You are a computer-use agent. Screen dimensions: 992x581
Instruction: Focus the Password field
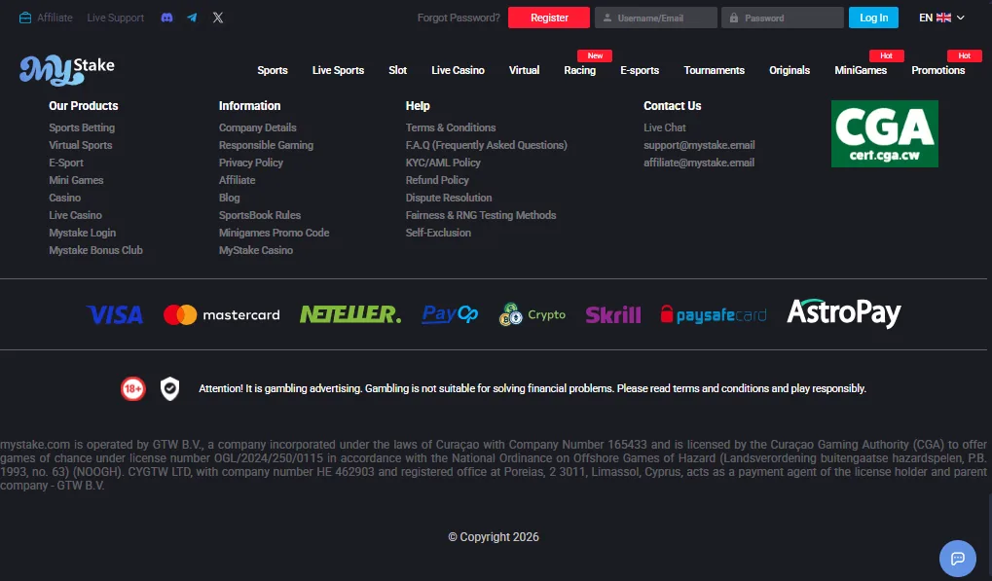click(x=783, y=18)
